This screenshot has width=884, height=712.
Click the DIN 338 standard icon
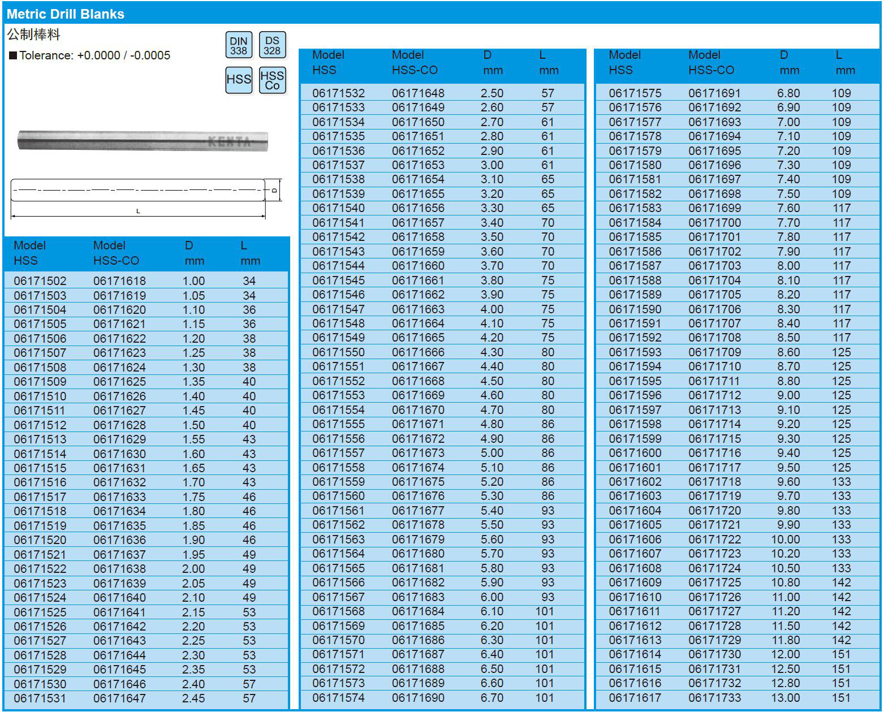click(239, 45)
